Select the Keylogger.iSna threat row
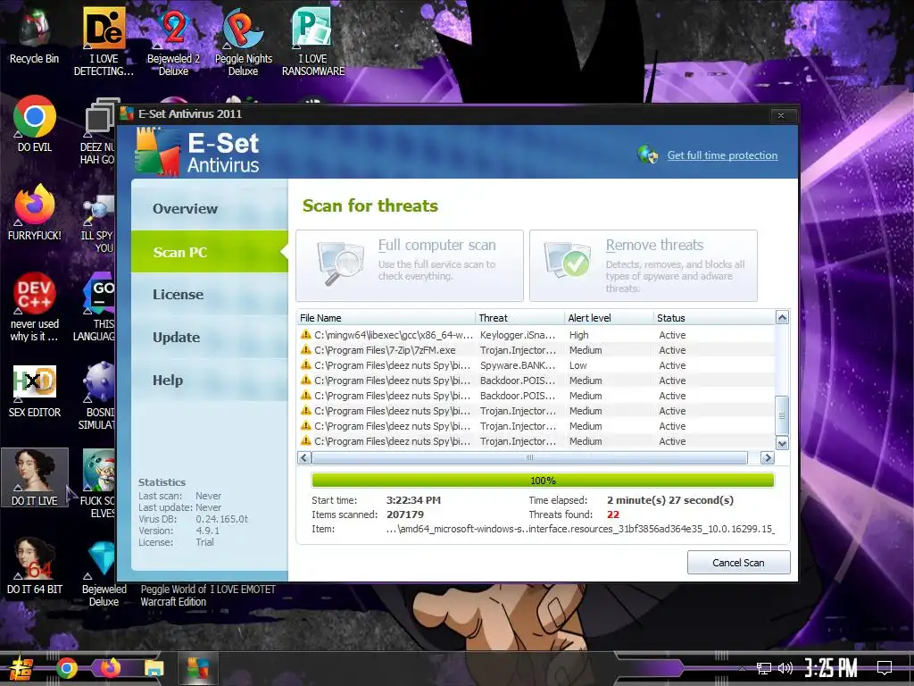The image size is (914, 686). click(536, 335)
